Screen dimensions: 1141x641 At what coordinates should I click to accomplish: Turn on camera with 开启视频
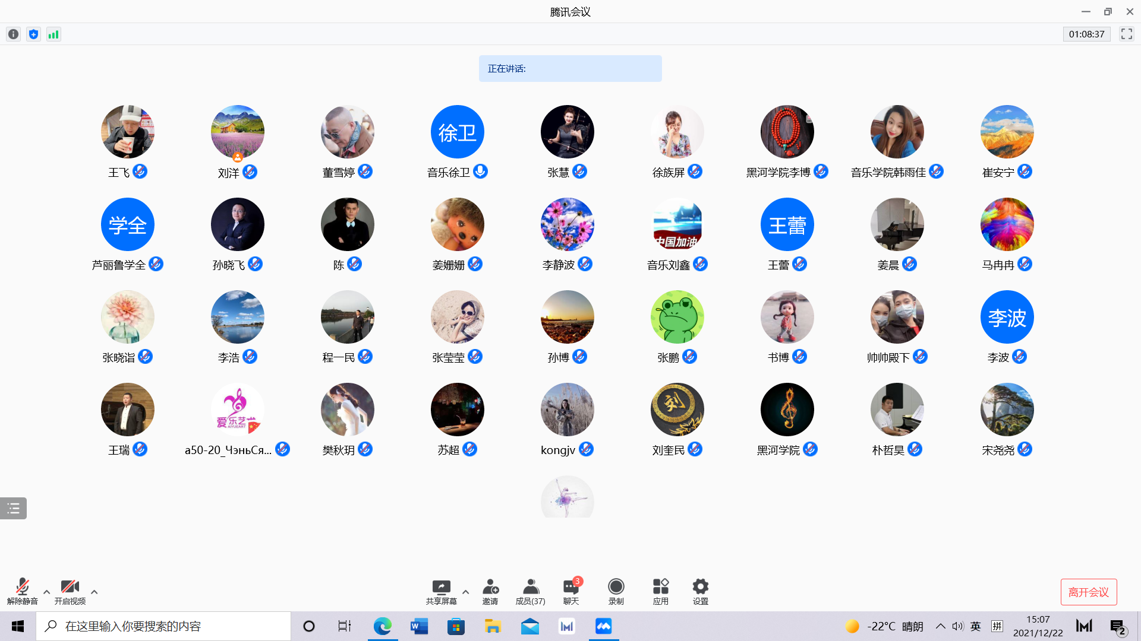pyautogui.click(x=70, y=592)
